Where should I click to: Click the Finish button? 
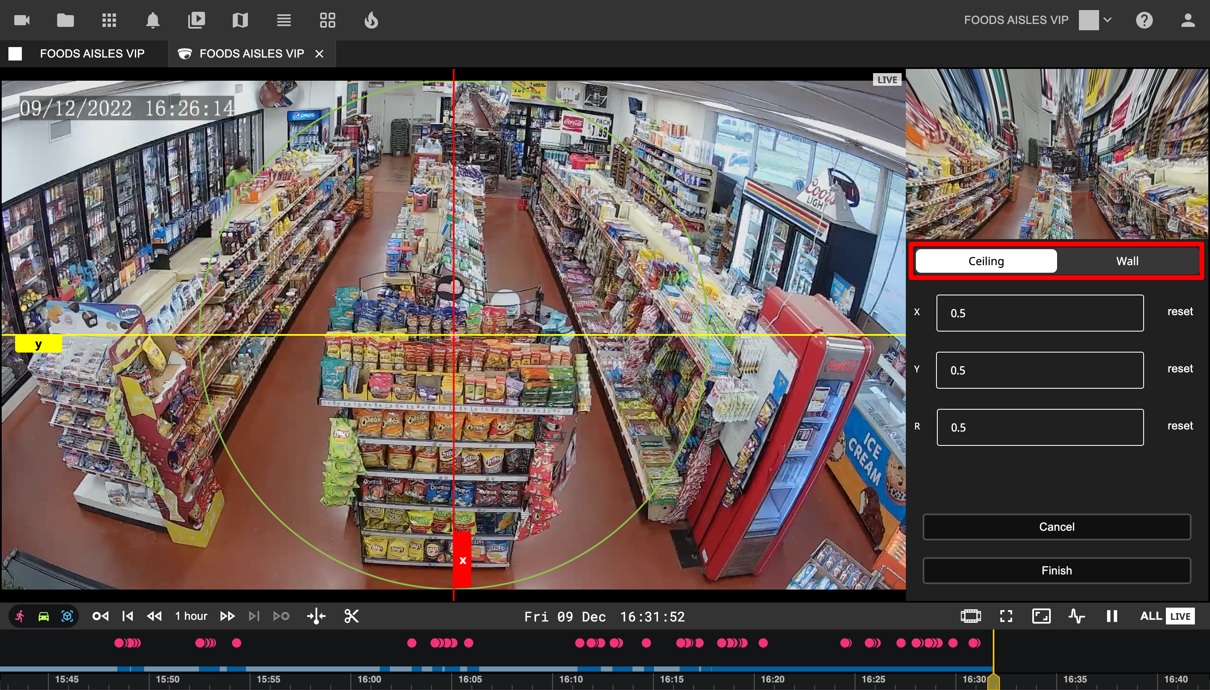[1056, 571]
